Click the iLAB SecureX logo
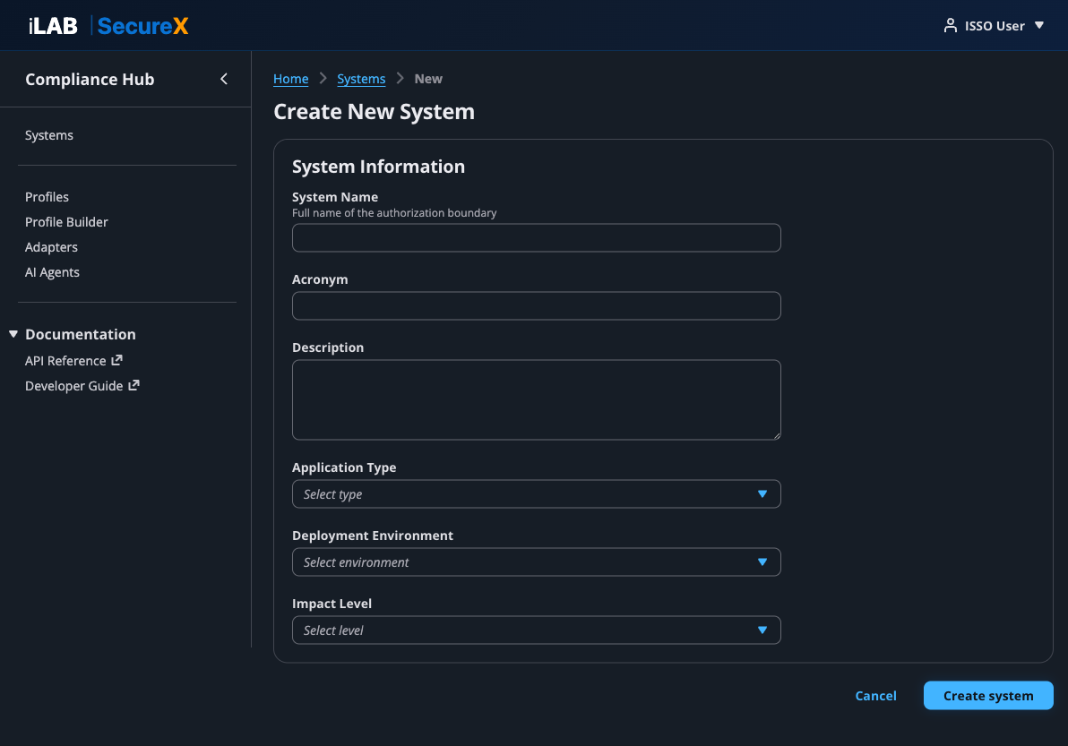The width and height of the screenshot is (1068, 746). point(108,26)
